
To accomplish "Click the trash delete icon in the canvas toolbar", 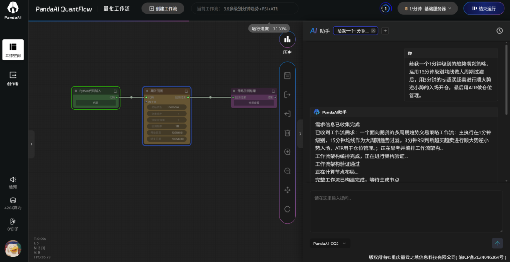I will 288,133.
